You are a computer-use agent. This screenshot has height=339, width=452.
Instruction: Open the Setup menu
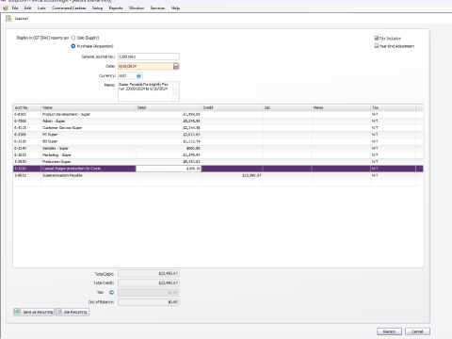97,8
